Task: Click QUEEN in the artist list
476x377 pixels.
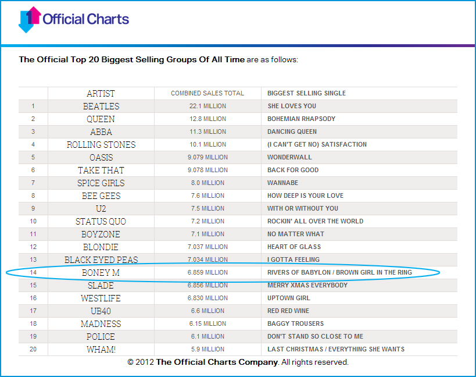Action: click(x=101, y=119)
